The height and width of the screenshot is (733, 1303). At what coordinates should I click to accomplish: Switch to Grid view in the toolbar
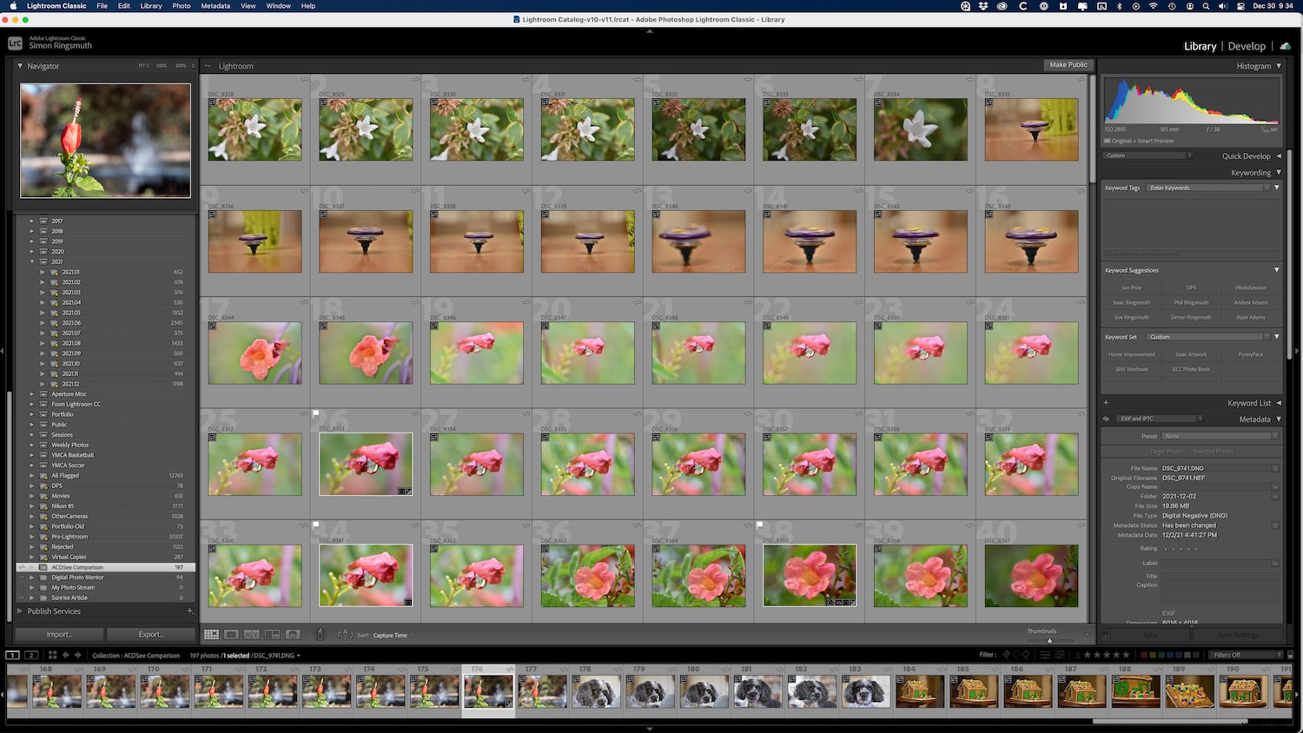[x=211, y=635]
